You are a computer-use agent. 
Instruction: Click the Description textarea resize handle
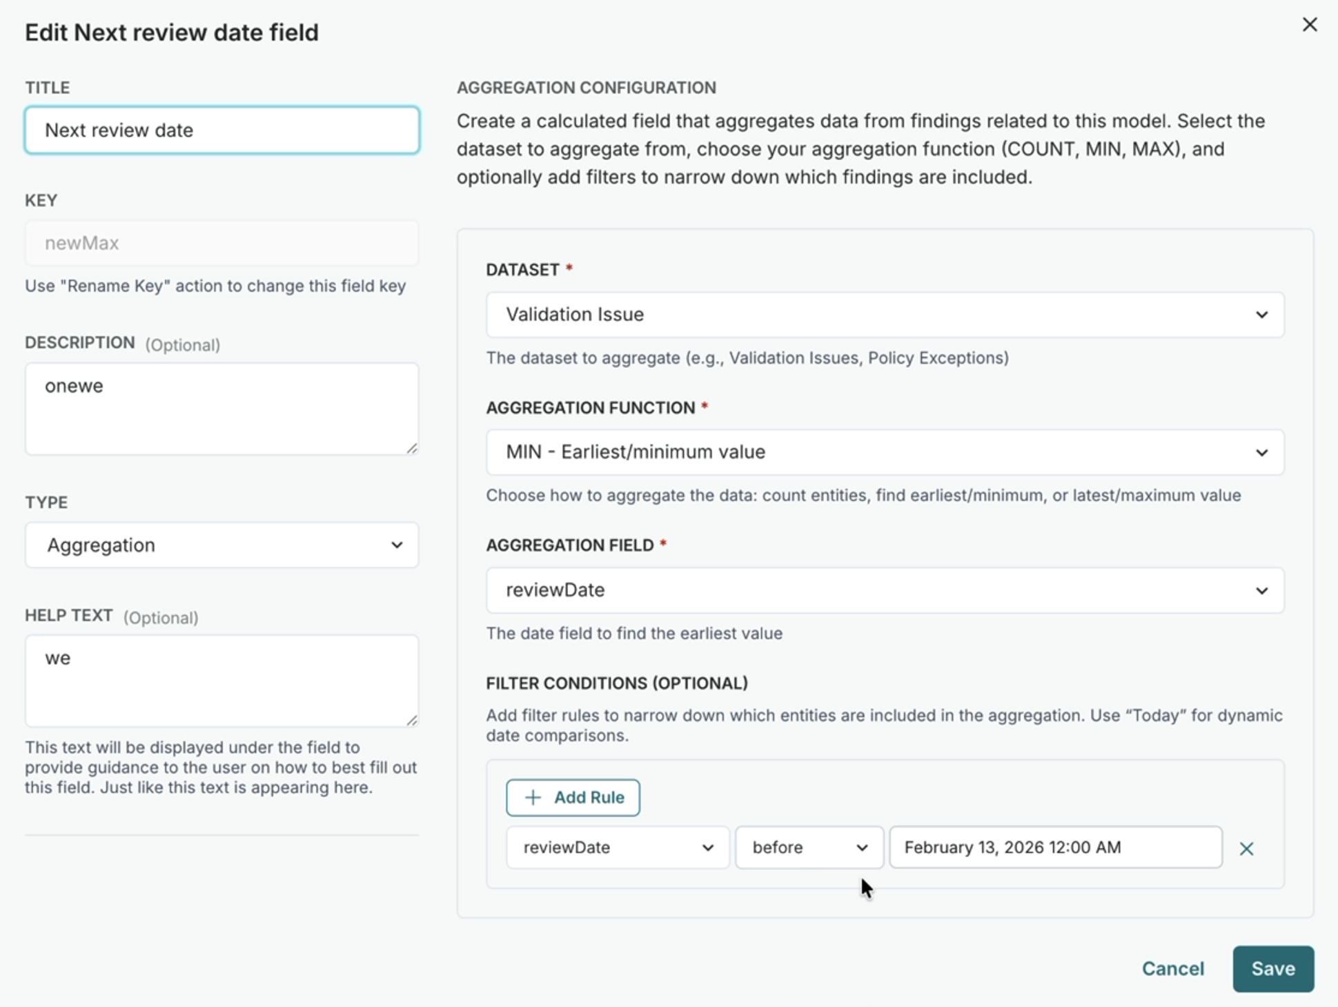click(x=412, y=449)
